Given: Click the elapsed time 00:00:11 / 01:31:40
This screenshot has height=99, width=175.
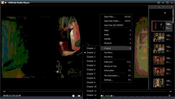Looking at the screenshot, I should [12, 96].
